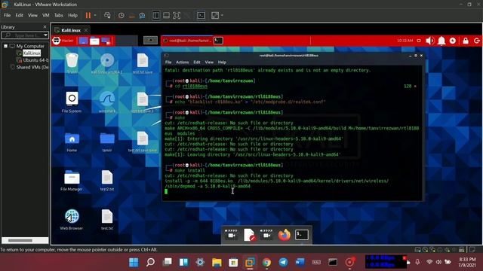Click the show desktop panel launcher

83,41
